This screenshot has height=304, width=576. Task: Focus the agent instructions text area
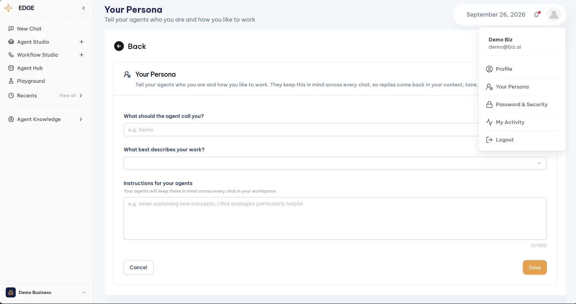click(335, 218)
